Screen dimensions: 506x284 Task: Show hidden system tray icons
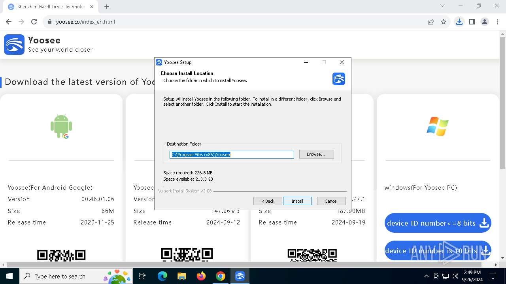click(426, 276)
